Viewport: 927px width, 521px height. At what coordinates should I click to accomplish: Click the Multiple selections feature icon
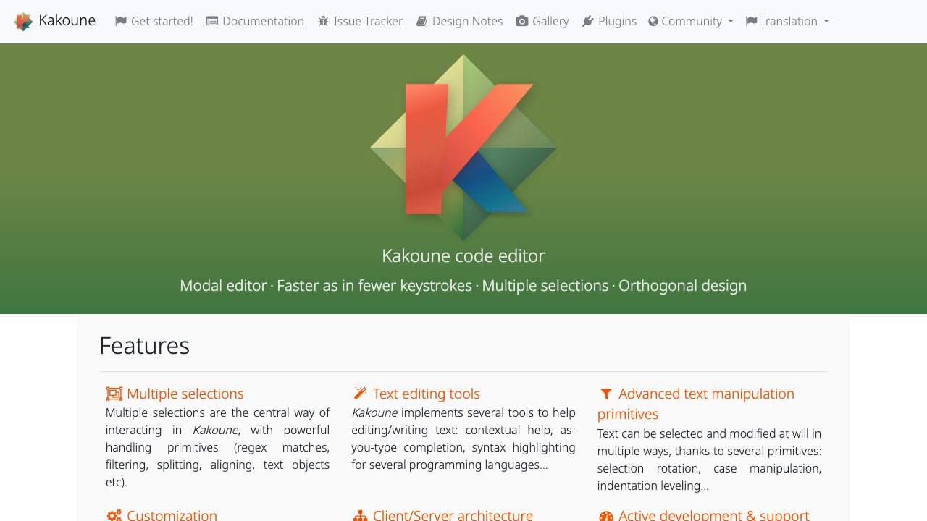114,394
